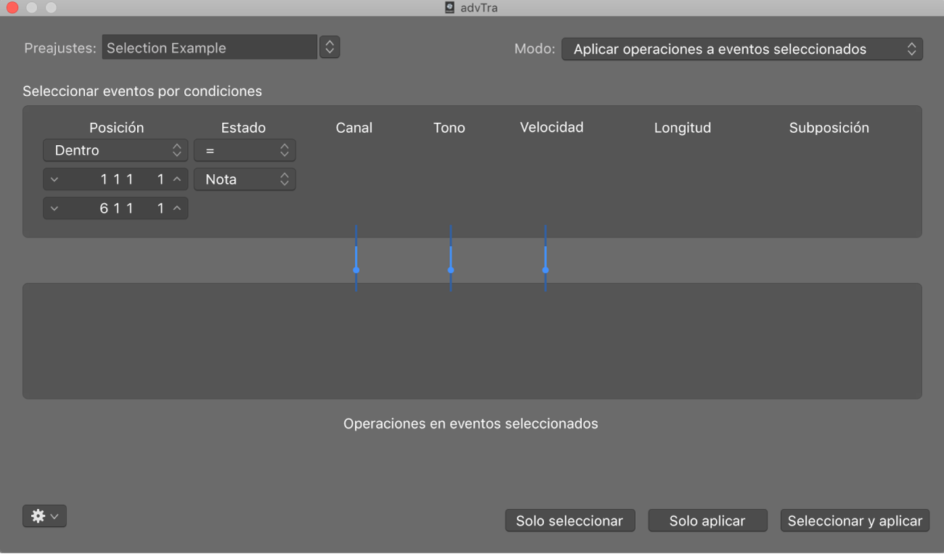Decrement the start position with its down arrow

point(54,179)
